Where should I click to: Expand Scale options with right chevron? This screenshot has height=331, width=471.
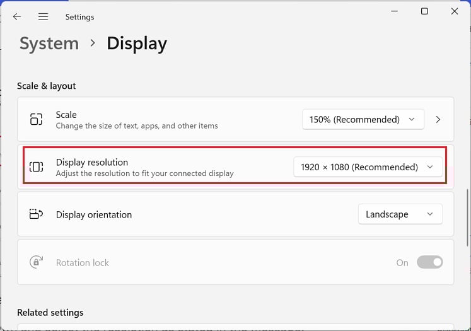coord(438,119)
